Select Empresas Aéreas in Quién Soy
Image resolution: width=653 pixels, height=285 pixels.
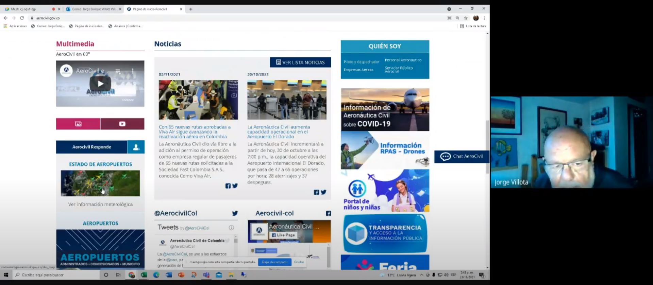tap(358, 70)
